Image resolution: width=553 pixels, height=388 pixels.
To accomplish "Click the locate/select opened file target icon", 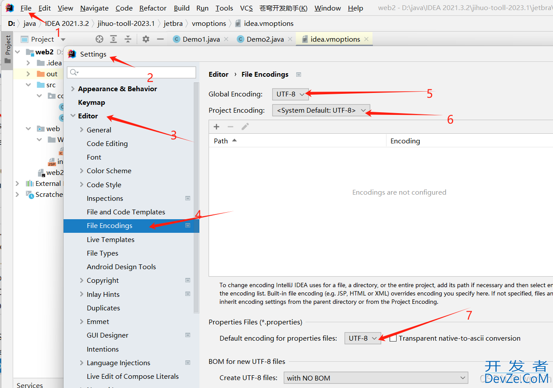I will coord(99,39).
